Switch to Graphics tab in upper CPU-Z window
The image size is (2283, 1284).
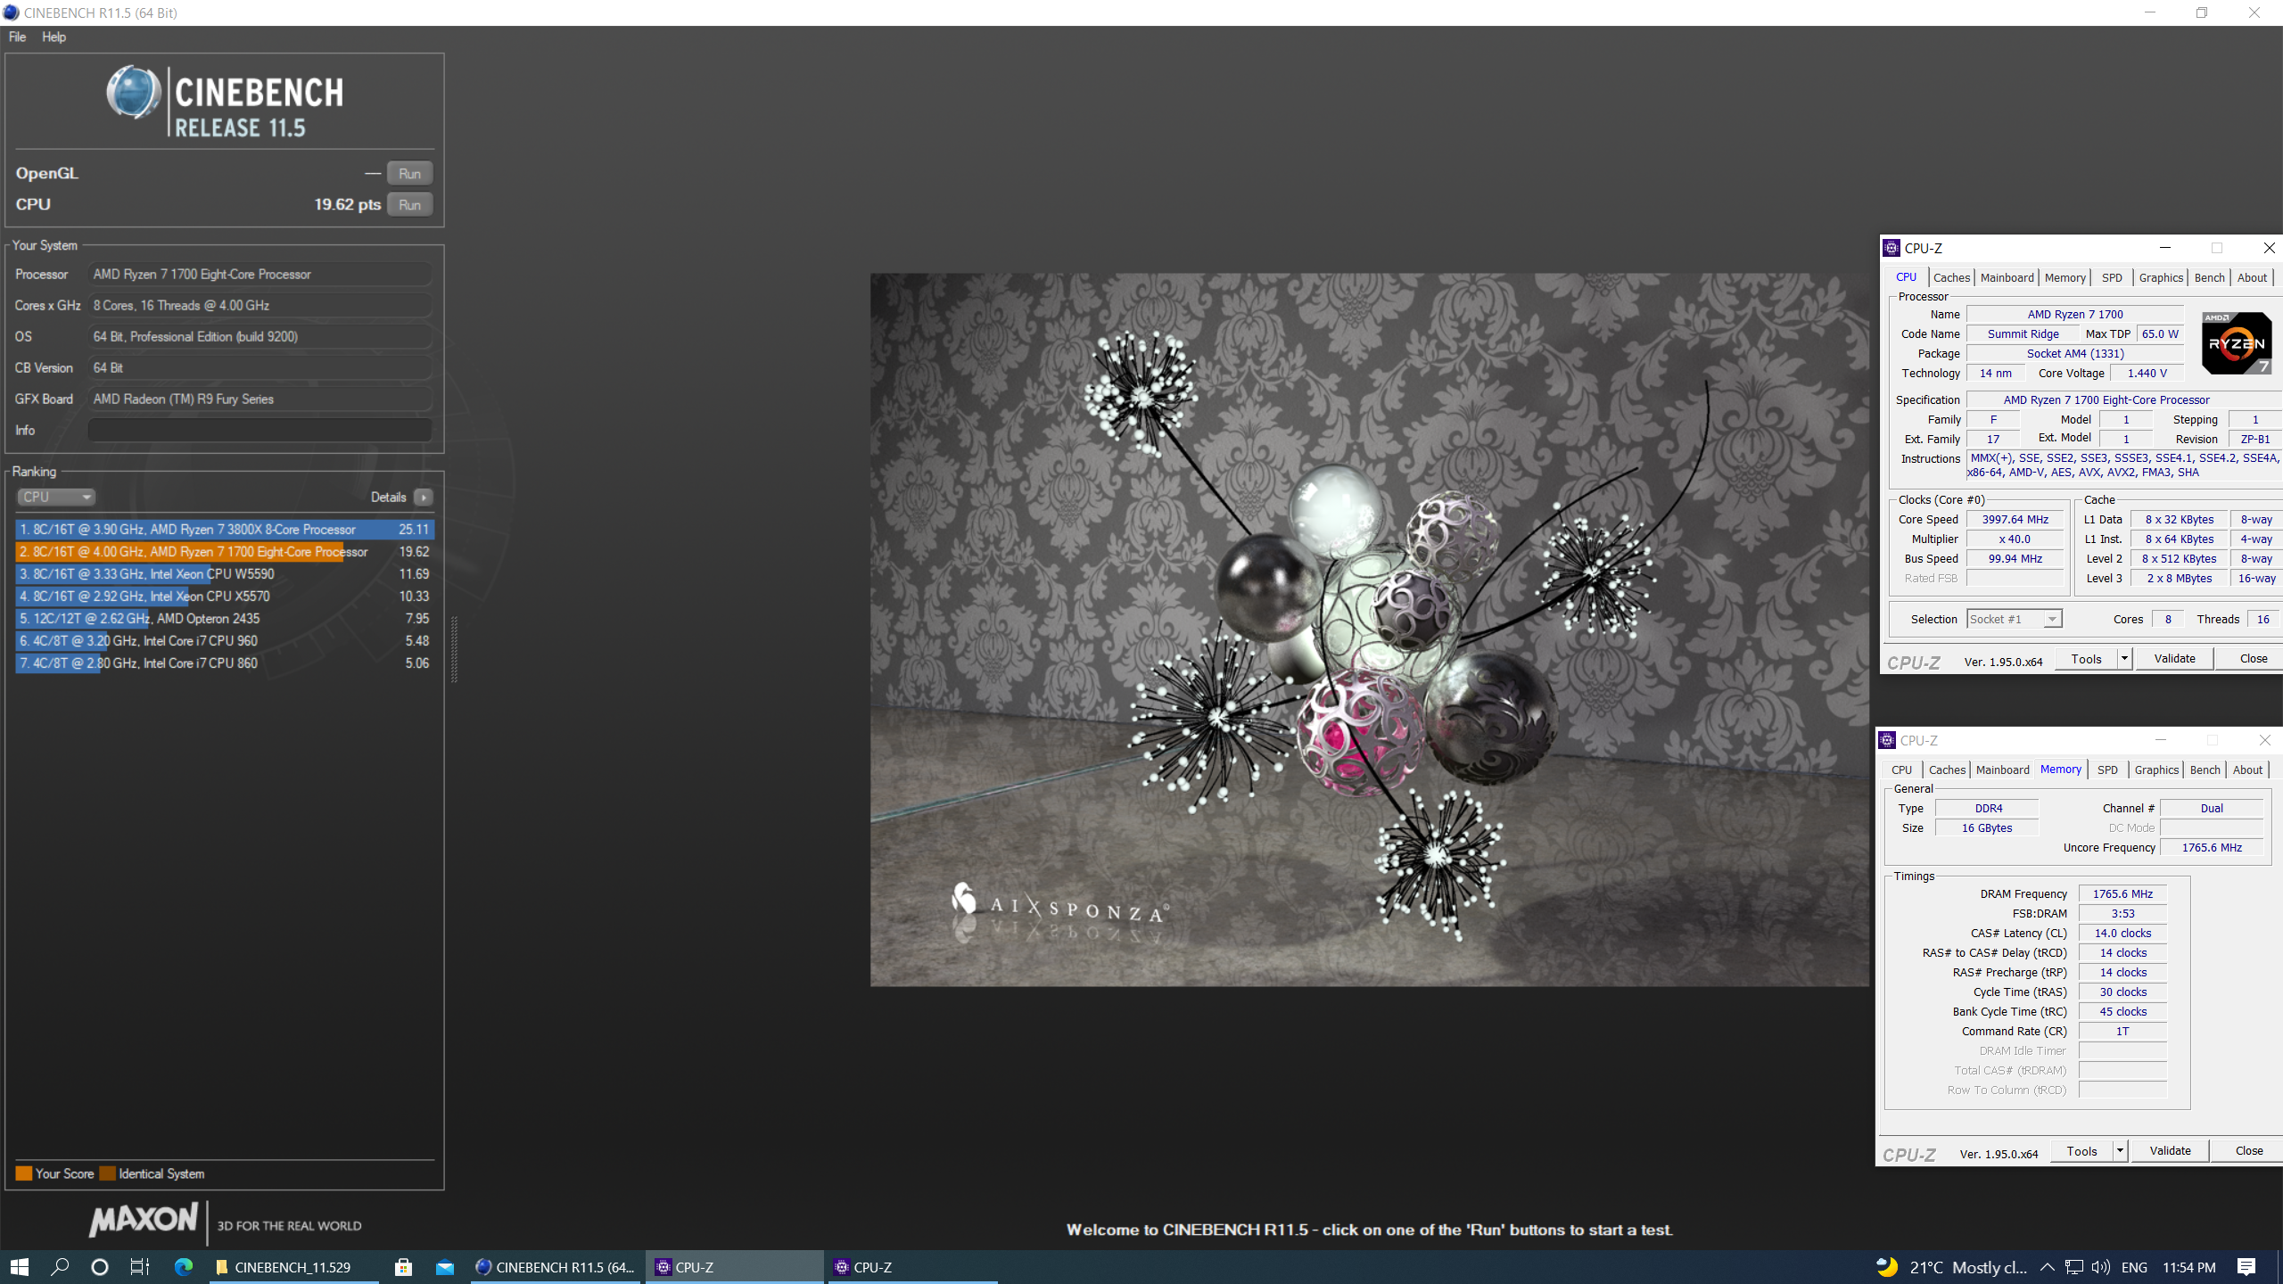pyautogui.click(x=2161, y=277)
